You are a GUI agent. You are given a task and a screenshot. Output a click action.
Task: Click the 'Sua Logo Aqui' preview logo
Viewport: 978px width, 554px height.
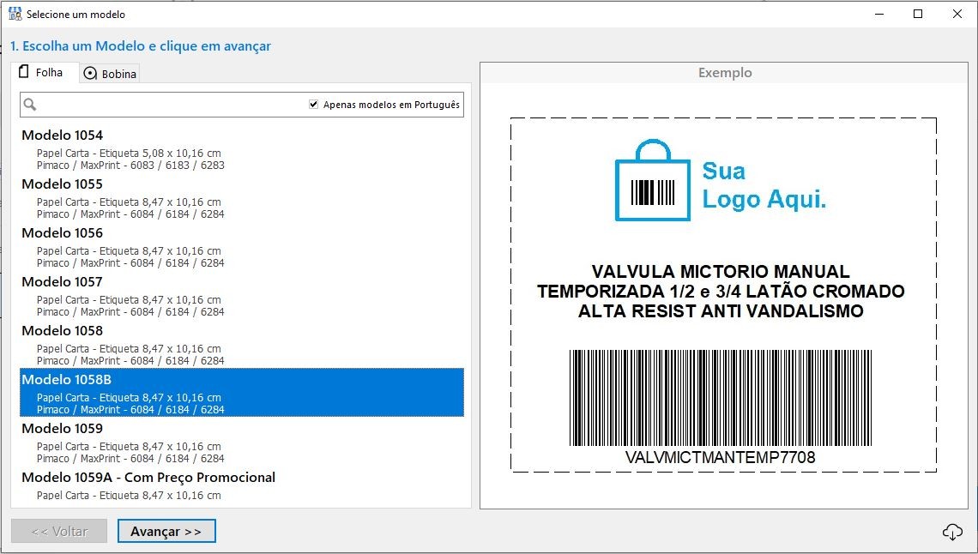[x=721, y=180]
